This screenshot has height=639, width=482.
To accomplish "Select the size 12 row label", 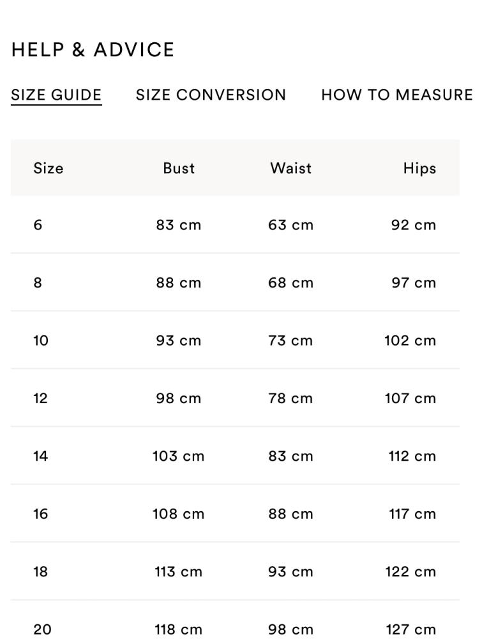I will pyautogui.click(x=40, y=398).
